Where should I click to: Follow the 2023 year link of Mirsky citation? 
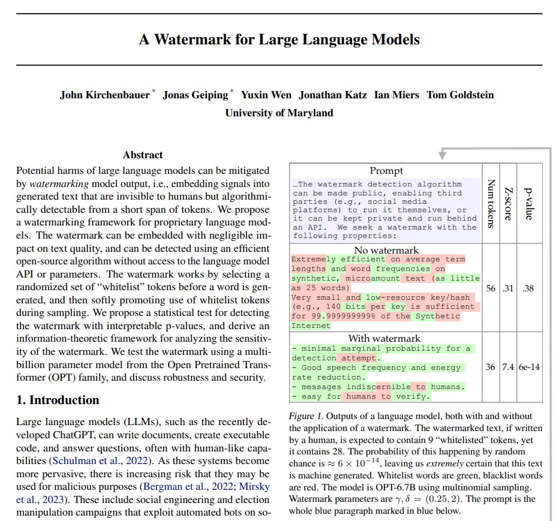pyautogui.click(x=53, y=499)
